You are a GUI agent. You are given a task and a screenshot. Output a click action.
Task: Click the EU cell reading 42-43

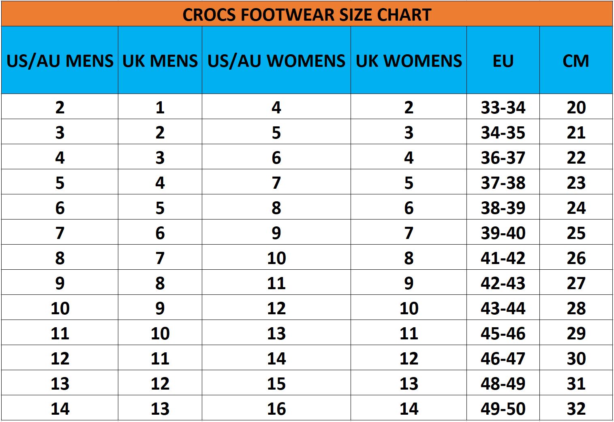503,283
